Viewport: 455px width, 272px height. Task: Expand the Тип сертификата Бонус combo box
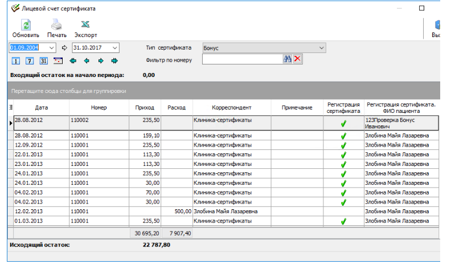pos(321,48)
